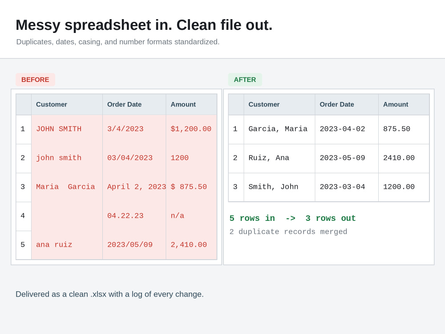Click the $1,200.00 amount cell
Screen dimensions: 445x334
click(191, 129)
